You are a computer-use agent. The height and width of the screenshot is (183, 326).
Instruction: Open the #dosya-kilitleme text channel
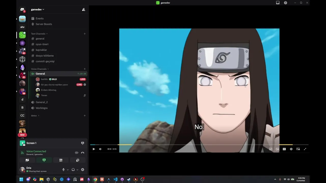click(x=59, y=56)
